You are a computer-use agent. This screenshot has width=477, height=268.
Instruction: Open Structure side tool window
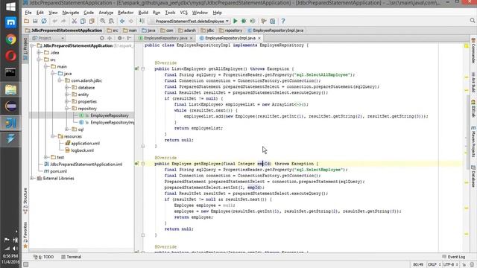[25, 201]
